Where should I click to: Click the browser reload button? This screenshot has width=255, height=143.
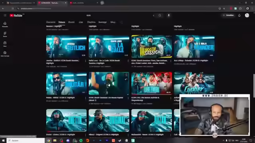pos(12,8)
